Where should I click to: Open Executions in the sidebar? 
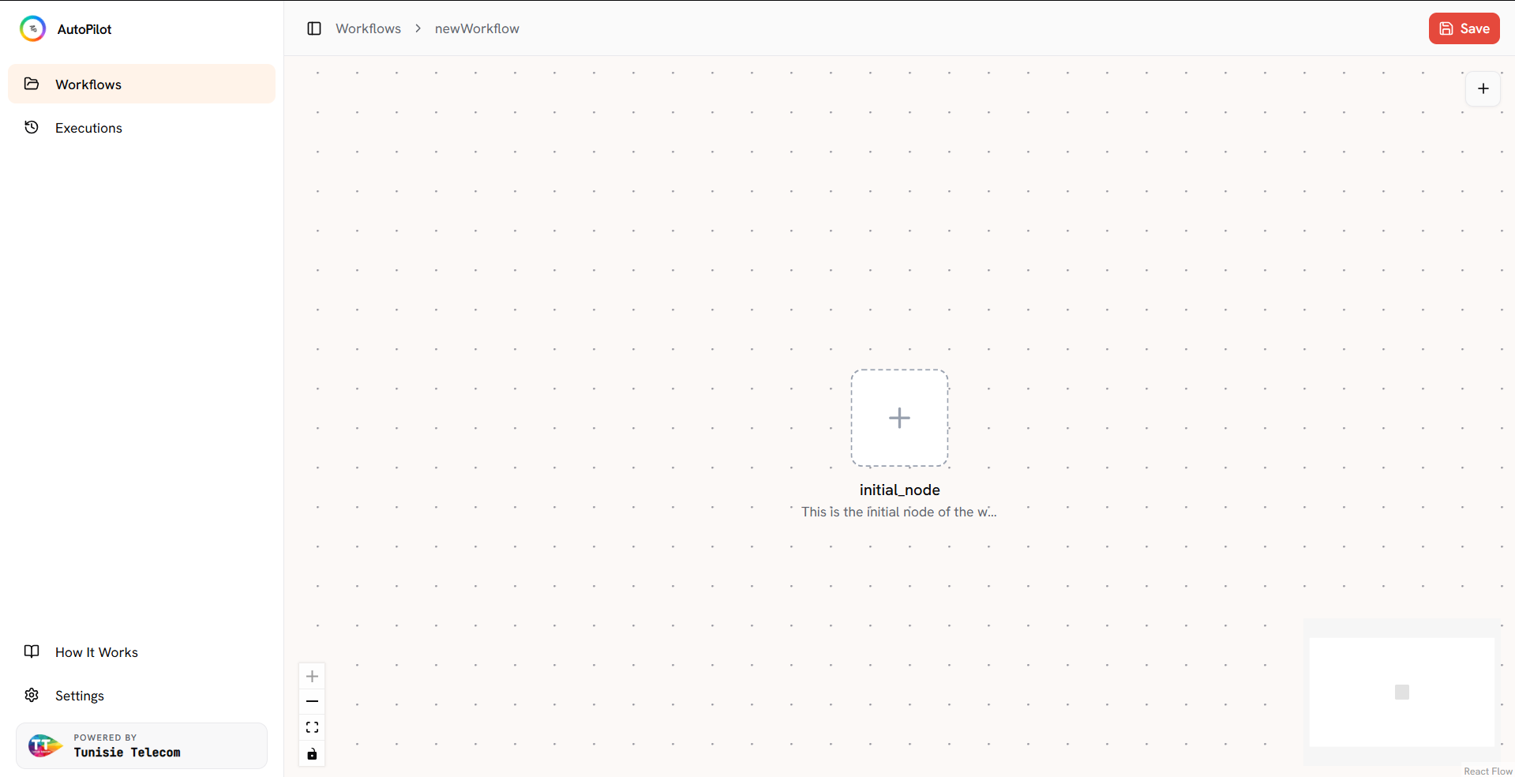(x=141, y=127)
